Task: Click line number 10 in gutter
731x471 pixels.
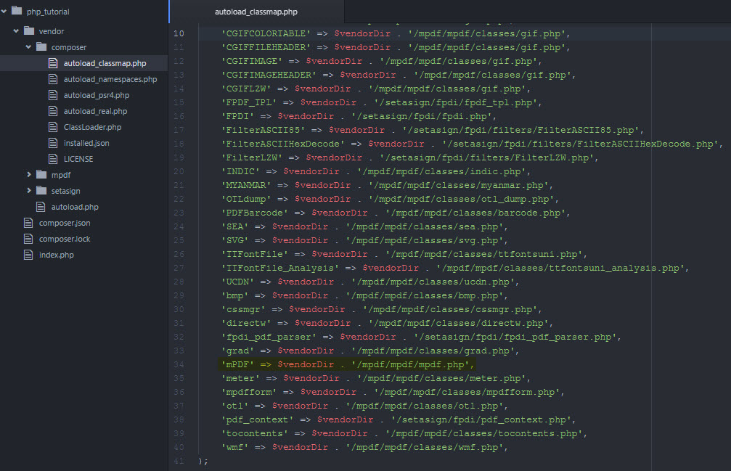Action: [x=179, y=33]
